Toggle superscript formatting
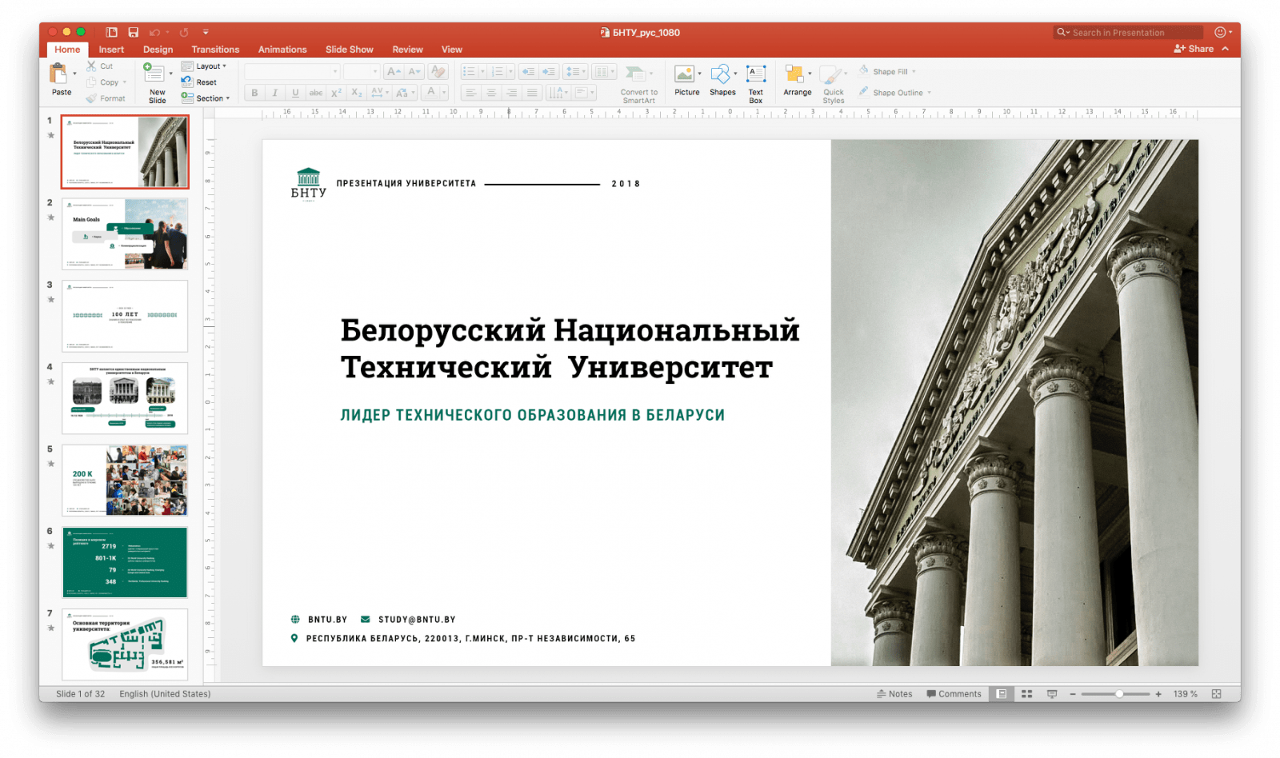The image size is (1280, 758). (x=336, y=93)
